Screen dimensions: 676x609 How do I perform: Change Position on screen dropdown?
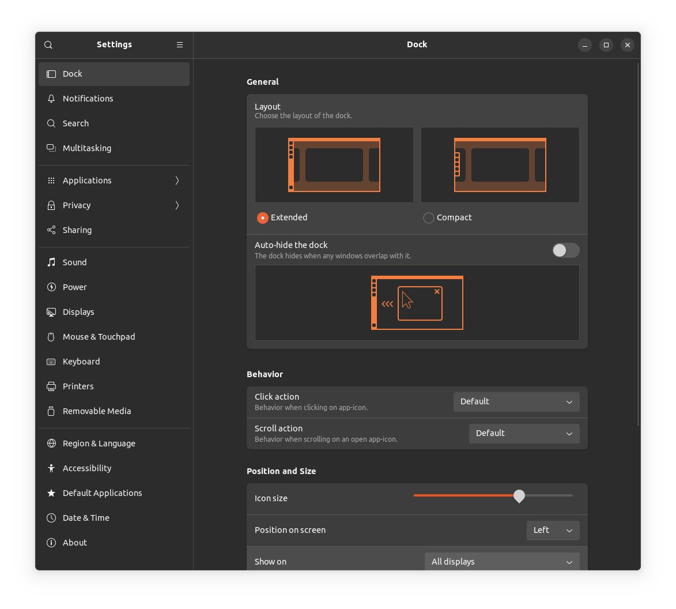[x=552, y=530]
